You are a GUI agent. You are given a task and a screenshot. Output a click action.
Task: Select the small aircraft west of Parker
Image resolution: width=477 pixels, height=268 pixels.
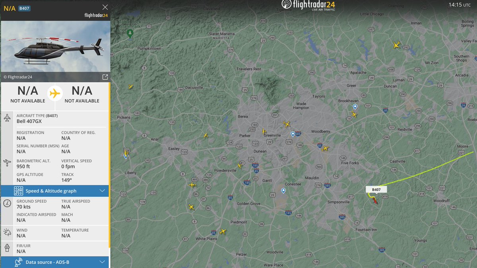pos(206,135)
